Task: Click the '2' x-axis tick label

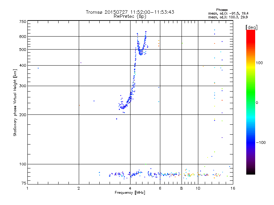Action: coord(79,188)
